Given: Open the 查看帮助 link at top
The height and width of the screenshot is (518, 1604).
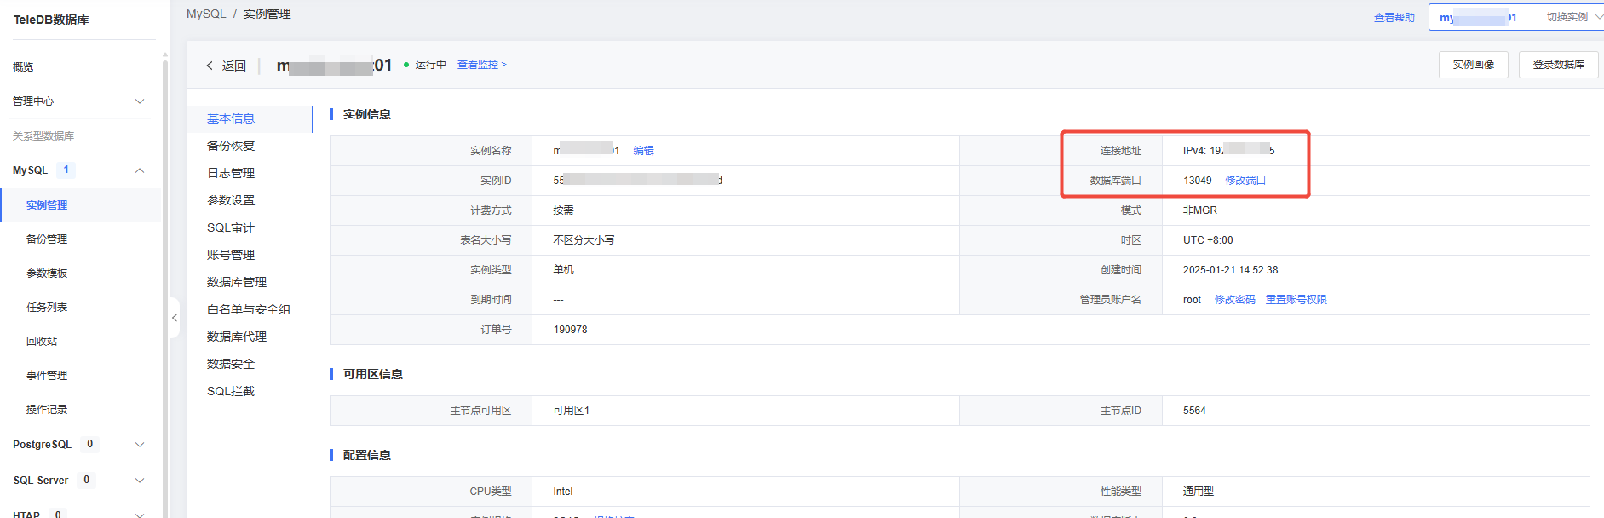Looking at the screenshot, I should pyautogui.click(x=1394, y=18).
